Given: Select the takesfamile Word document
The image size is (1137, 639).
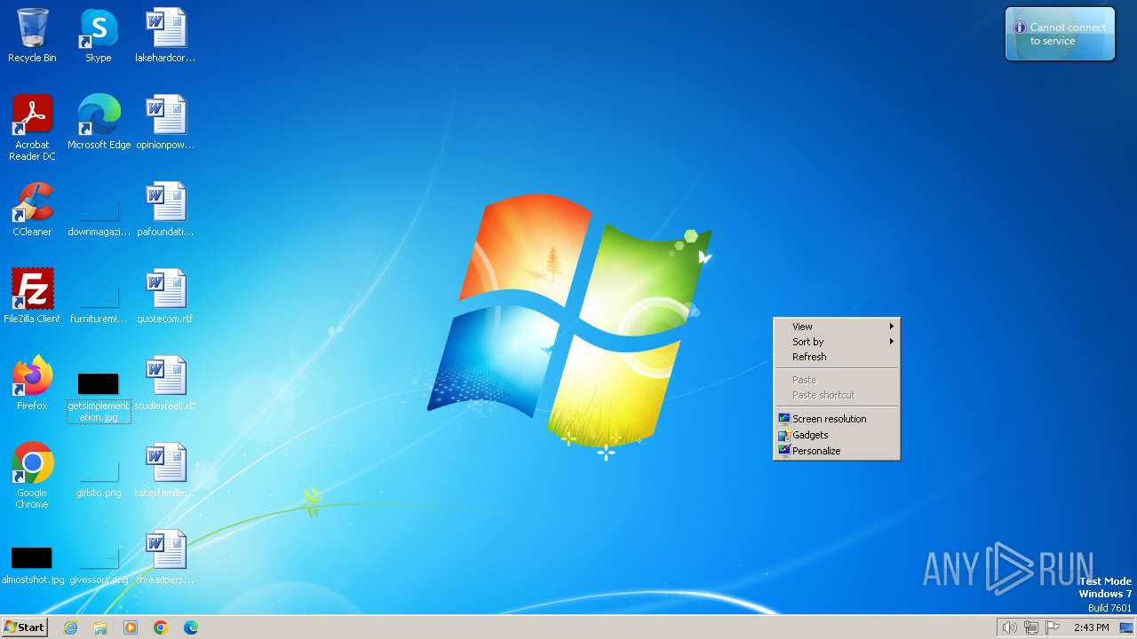Looking at the screenshot, I should (165, 470).
